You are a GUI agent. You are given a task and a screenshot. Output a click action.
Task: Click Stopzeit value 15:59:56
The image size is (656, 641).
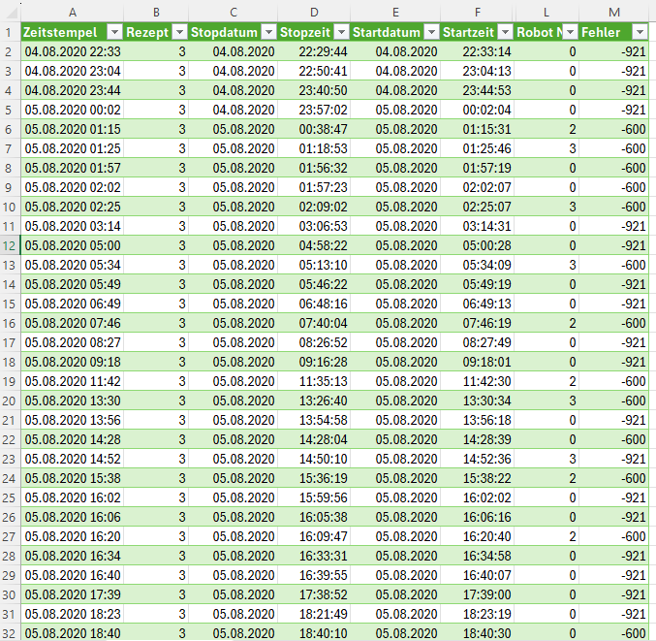tap(314, 497)
